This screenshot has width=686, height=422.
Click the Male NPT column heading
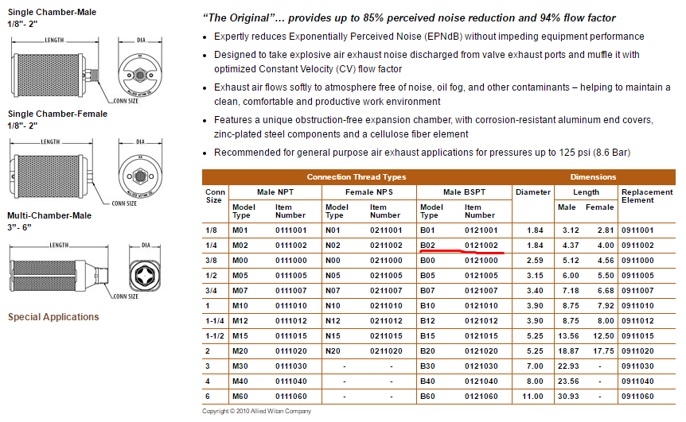click(275, 192)
